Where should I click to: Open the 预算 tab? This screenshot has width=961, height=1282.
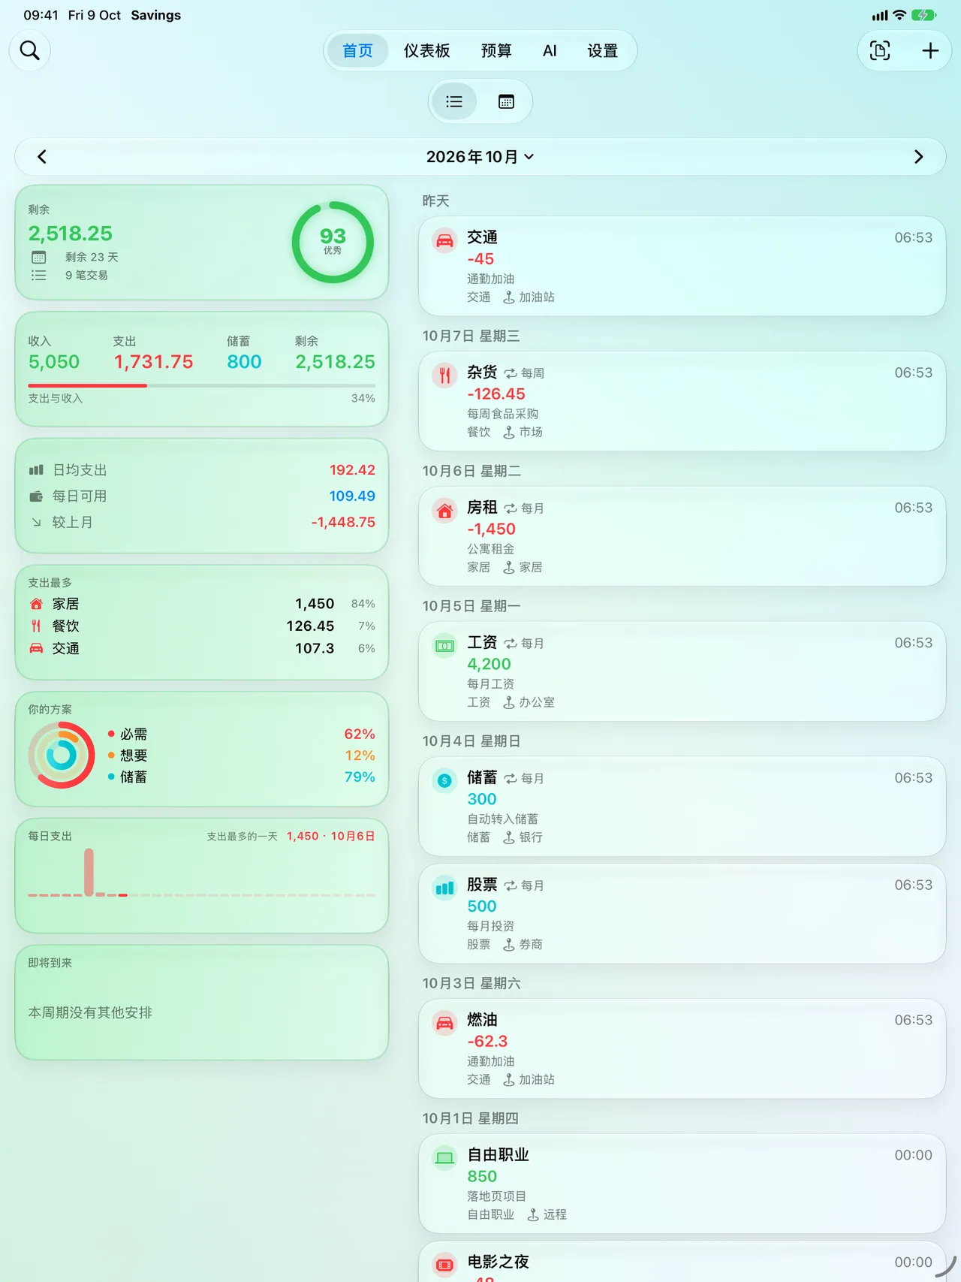click(x=496, y=50)
